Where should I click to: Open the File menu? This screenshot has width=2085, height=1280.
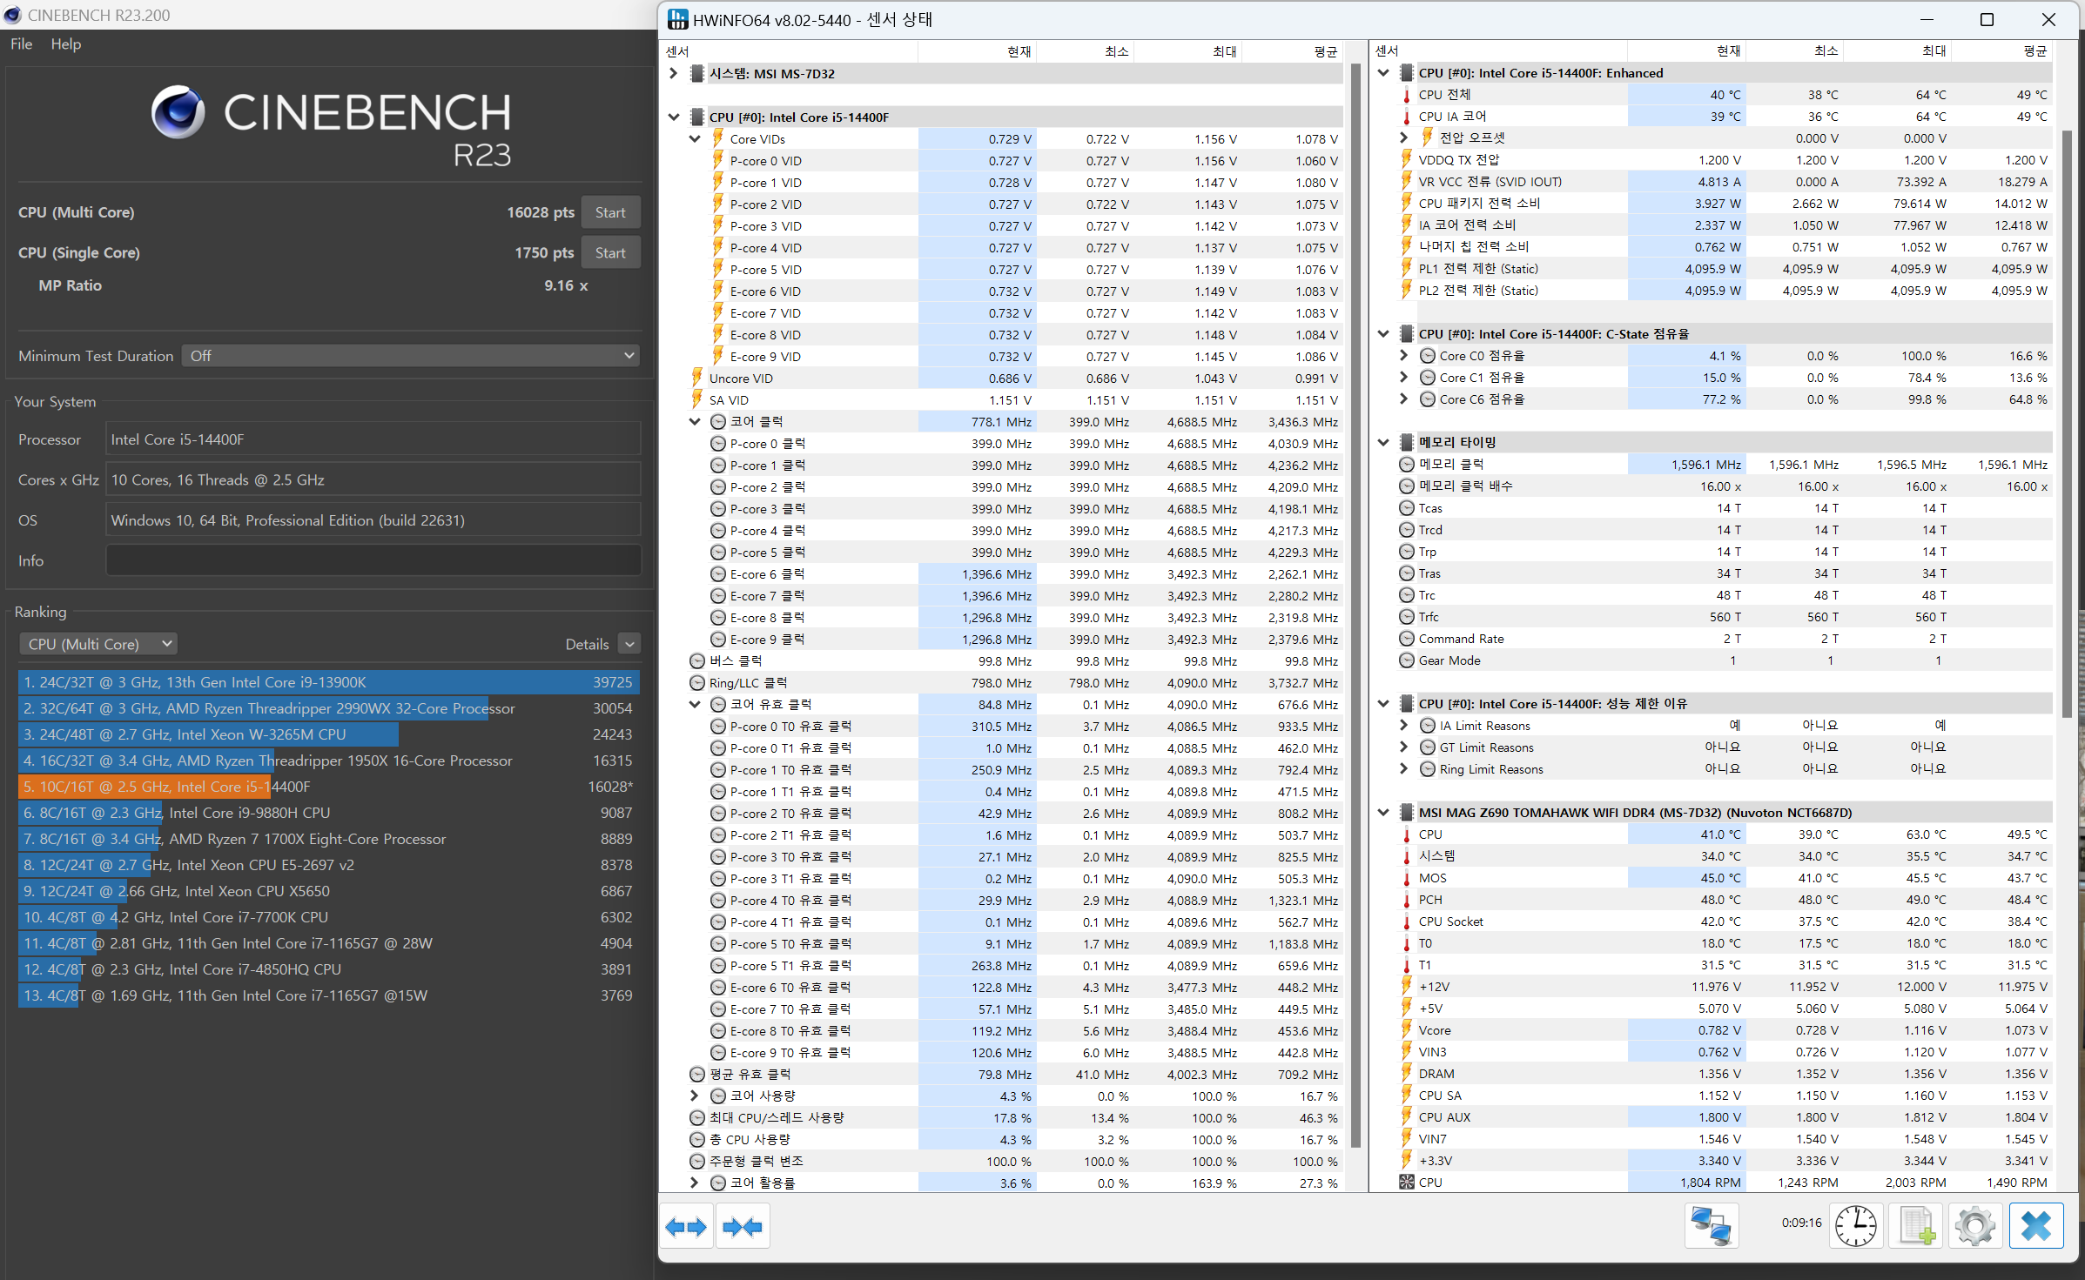pyautogui.click(x=22, y=44)
